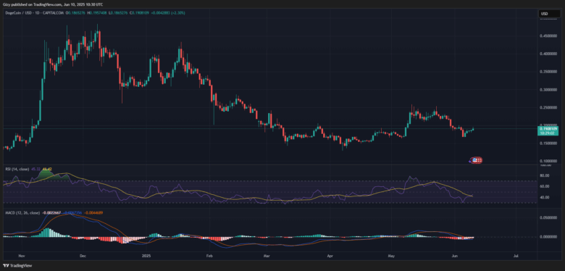The width and height of the screenshot is (565, 271).
Task: Click the 'Jul' label on the time axis
Action: point(516,256)
